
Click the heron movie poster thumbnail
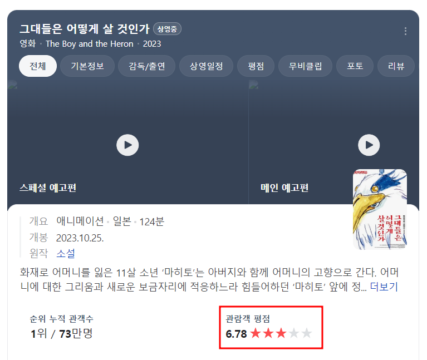[x=380, y=209]
